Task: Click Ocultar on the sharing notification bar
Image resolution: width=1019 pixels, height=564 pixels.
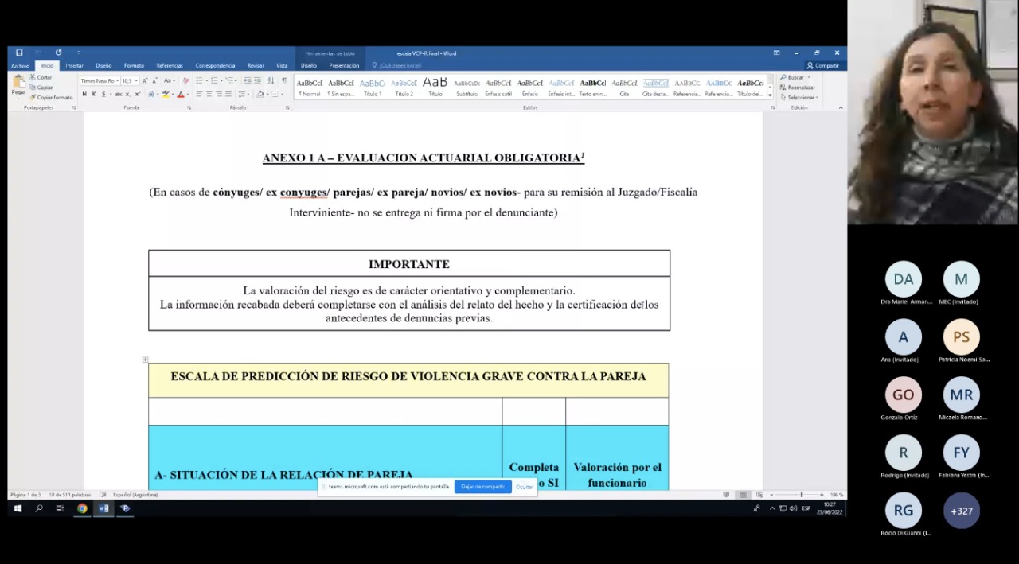Action: pyautogui.click(x=525, y=487)
